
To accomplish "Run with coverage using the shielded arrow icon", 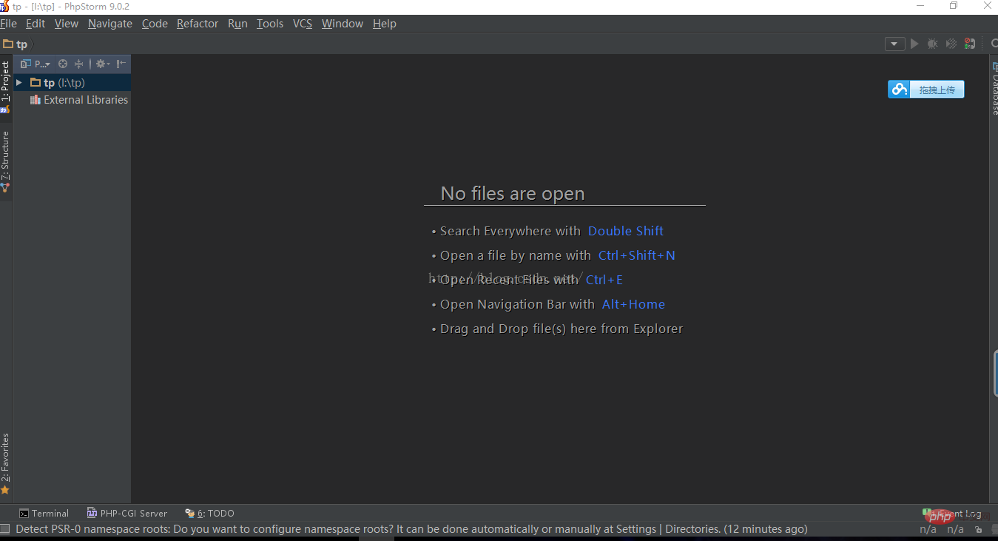I will tap(951, 44).
